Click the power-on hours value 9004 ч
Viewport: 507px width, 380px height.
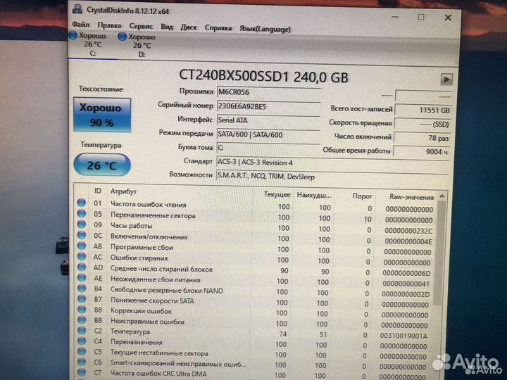coord(421,151)
